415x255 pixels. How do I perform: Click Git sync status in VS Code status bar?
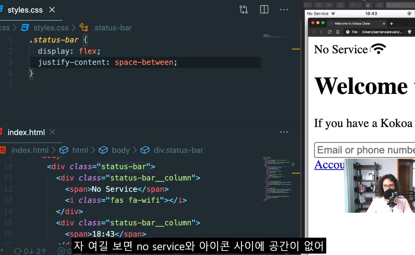(30, 251)
